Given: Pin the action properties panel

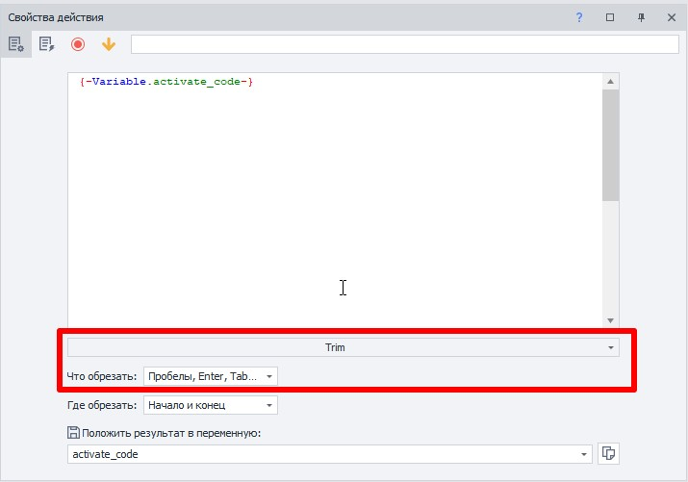Looking at the screenshot, I should point(641,17).
